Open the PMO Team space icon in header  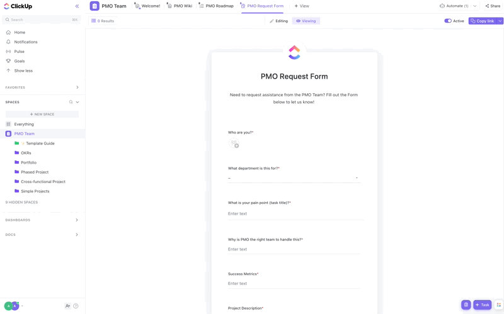[x=94, y=6]
